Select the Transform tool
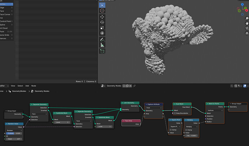The height and width of the screenshot is (146, 249). (x=102, y=33)
